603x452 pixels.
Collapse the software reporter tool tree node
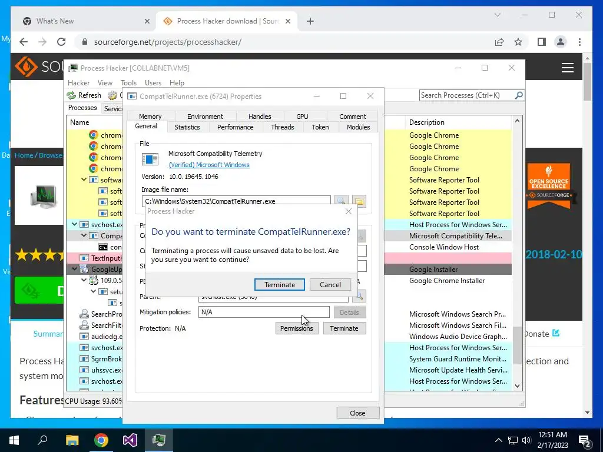[x=84, y=180]
